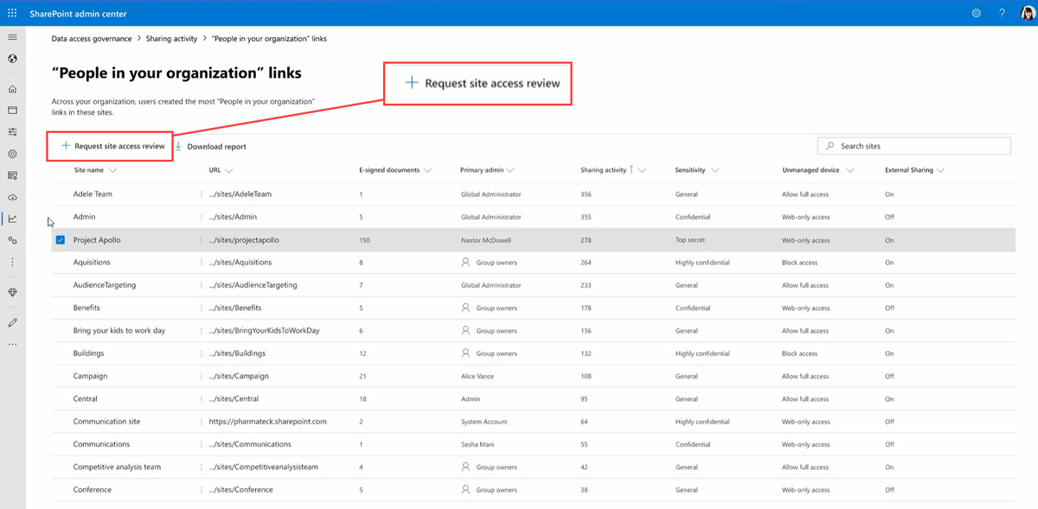The width and height of the screenshot is (1038, 509).
Task: Go to Sharing activity breadcrumb
Action: pos(170,39)
